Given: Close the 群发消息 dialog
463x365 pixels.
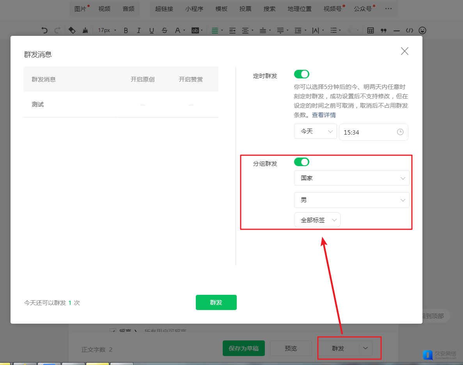Looking at the screenshot, I should tap(404, 51).
